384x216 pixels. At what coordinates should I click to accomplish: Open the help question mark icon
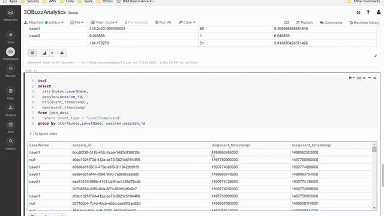point(368,12)
